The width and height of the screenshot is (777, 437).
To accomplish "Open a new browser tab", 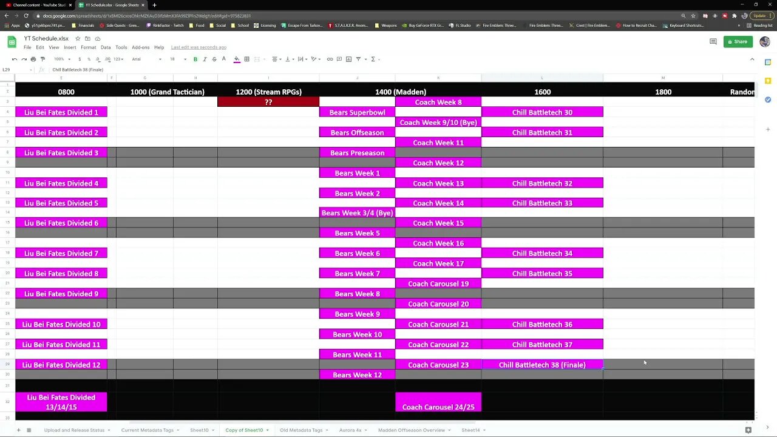I will pyautogui.click(x=154, y=5).
